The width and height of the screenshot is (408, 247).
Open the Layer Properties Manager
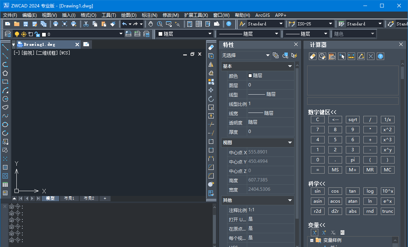pyautogui.click(x=8, y=34)
